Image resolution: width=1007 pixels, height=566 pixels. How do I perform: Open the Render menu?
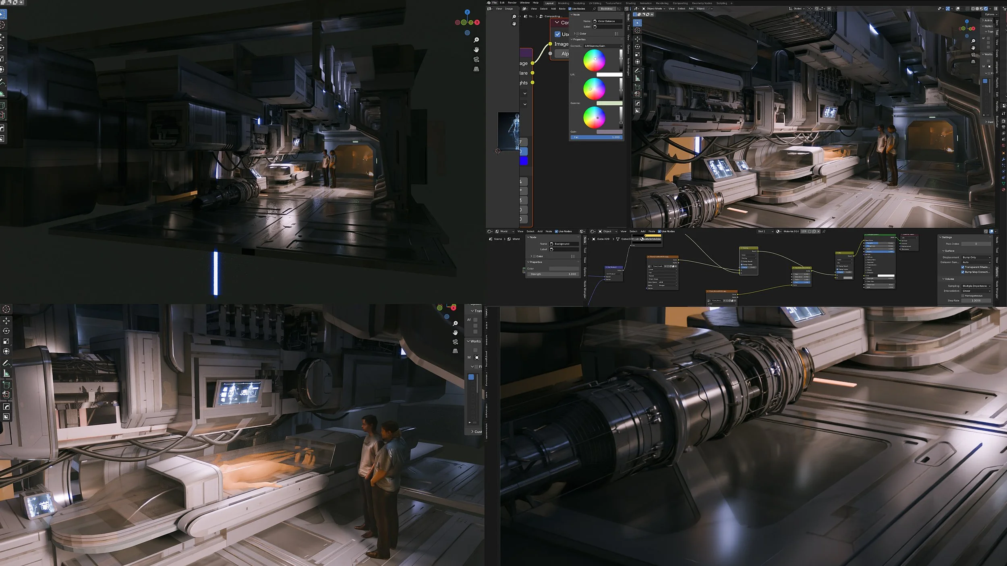tap(512, 3)
